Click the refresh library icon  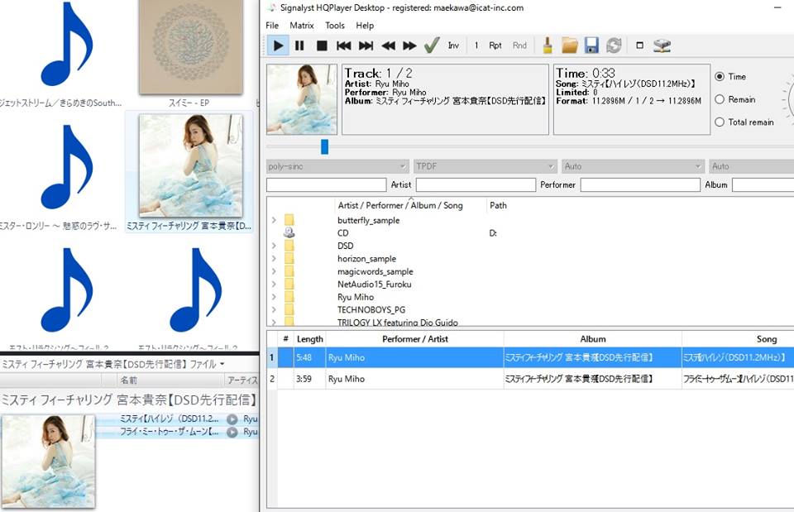pos(614,45)
